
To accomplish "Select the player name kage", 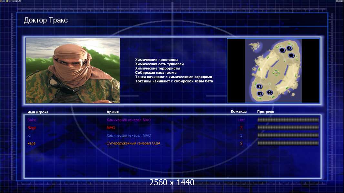I will [x=31, y=143].
